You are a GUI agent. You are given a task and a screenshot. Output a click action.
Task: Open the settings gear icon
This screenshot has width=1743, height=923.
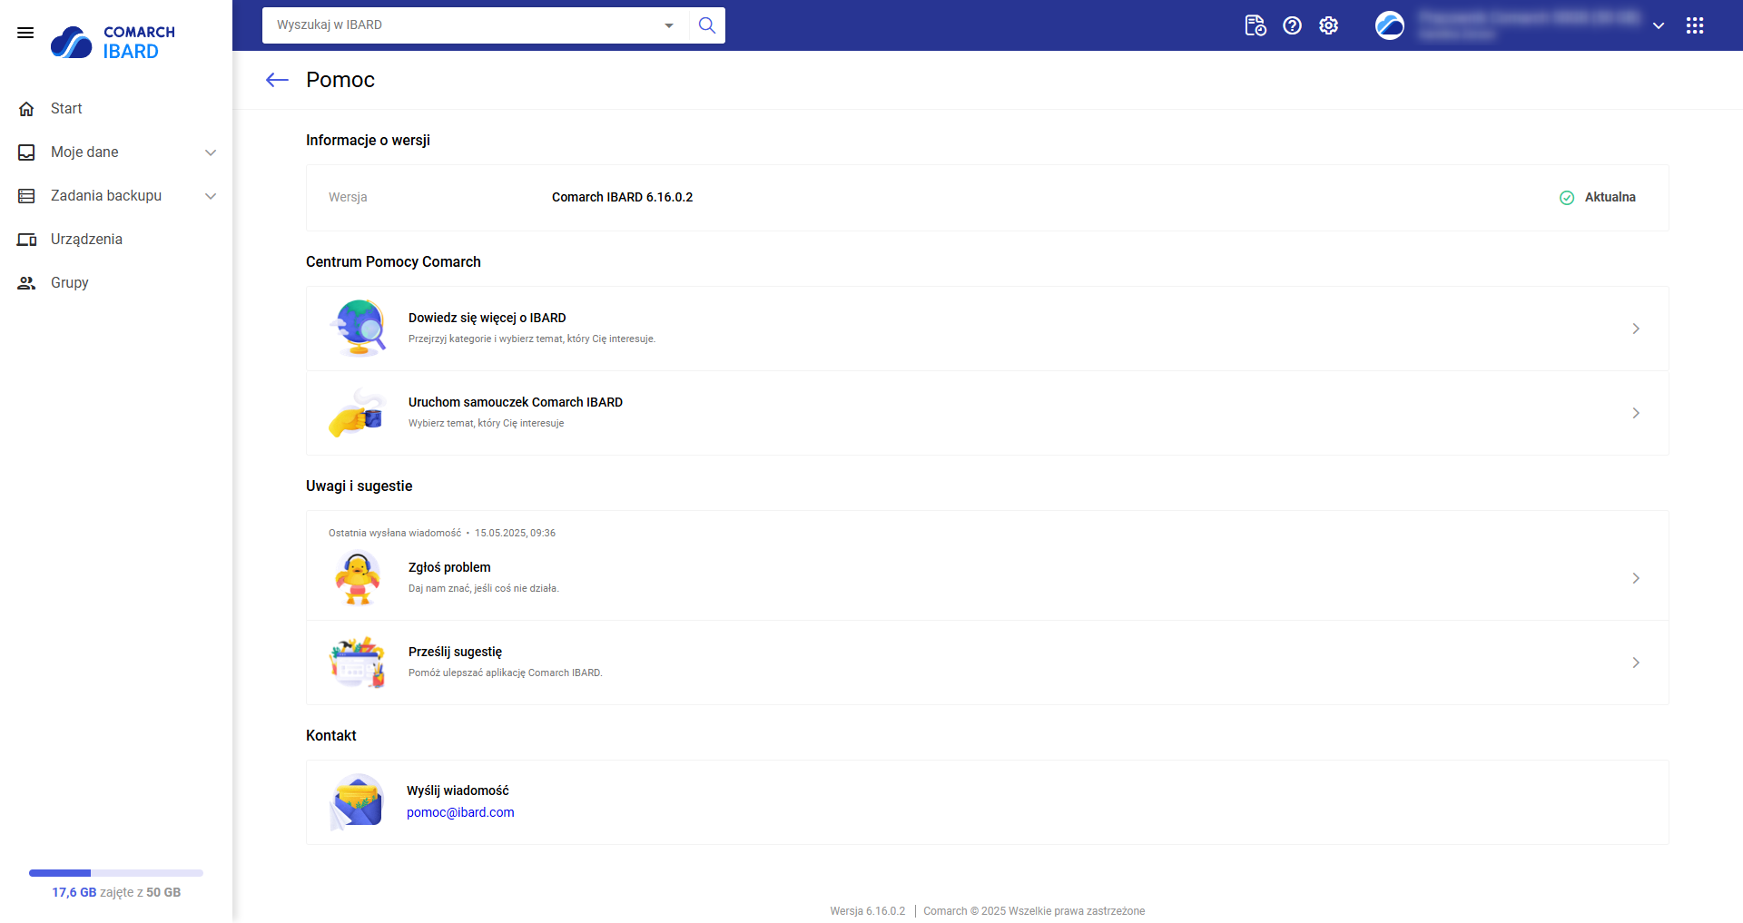tap(1328, 25)
